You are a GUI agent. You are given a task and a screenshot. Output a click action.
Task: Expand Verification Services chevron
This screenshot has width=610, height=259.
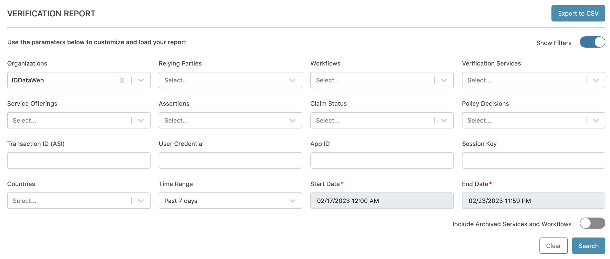[x=596, y=80]
